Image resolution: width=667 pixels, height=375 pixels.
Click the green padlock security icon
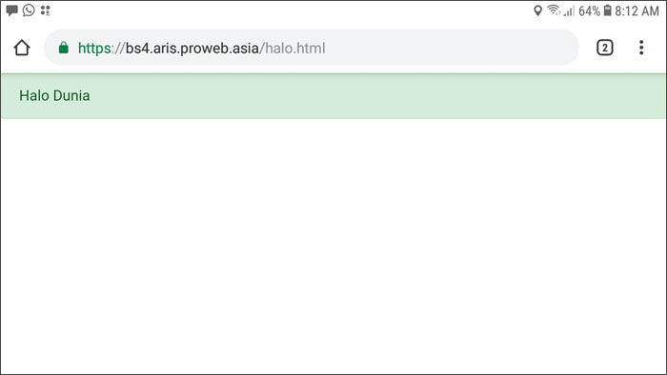click(x=64, y=48)
